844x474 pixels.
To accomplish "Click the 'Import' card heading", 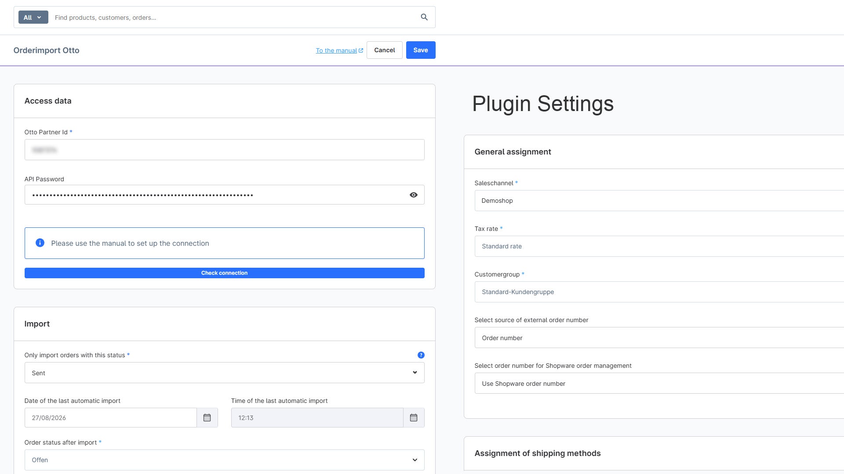I will pos(37,324).
